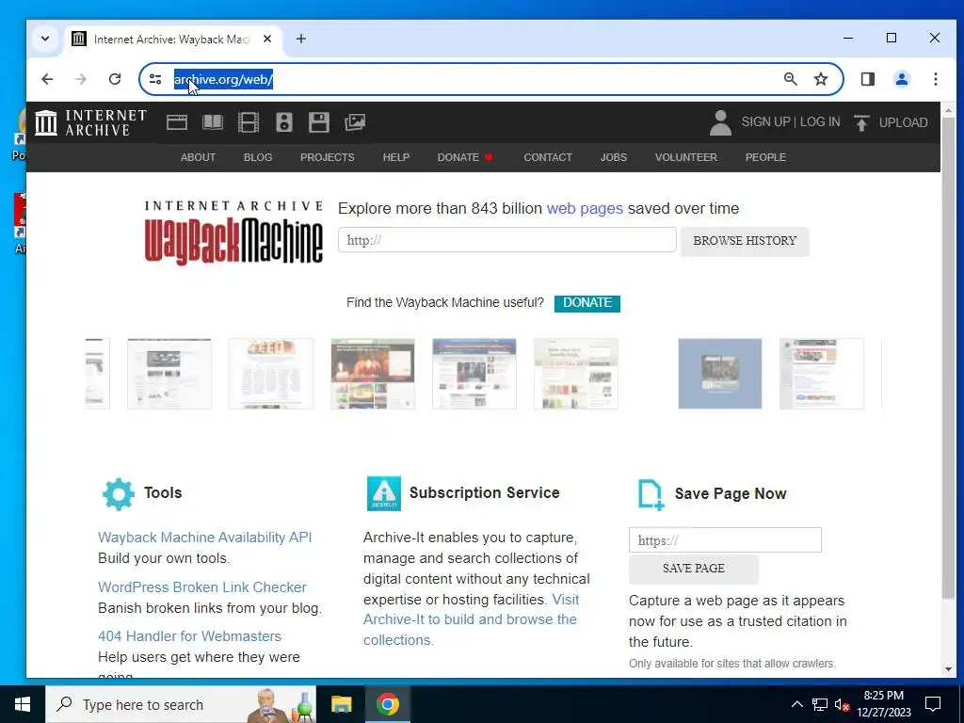Open the notification center icon

[933, 704]
